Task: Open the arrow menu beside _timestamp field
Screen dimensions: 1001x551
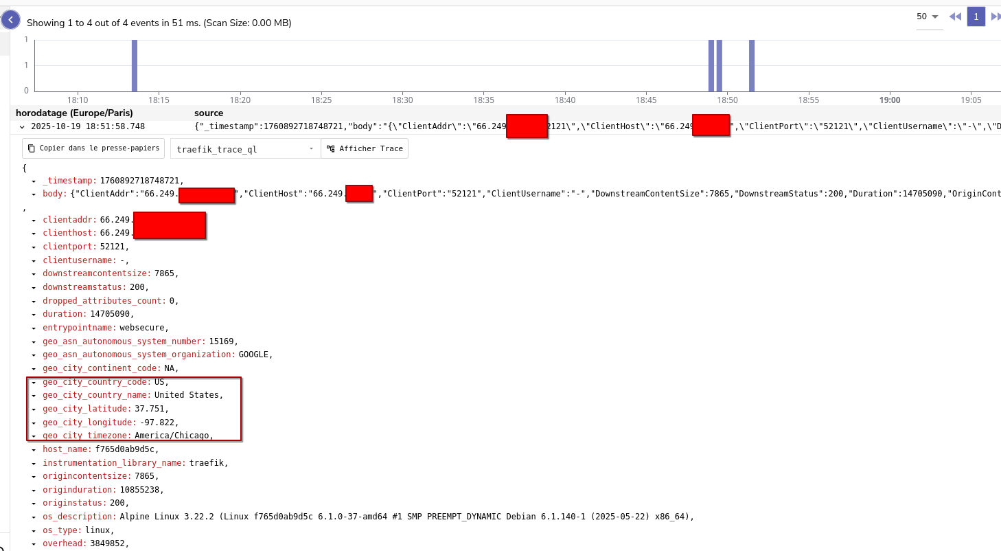Action: pos(34,181)
